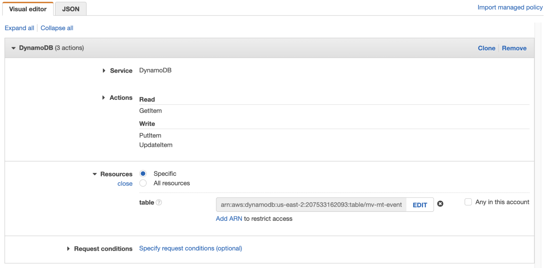Screen dimensions: 544x268
Task: Click the UpdateItem action text
Action: (x=156, y=145)
